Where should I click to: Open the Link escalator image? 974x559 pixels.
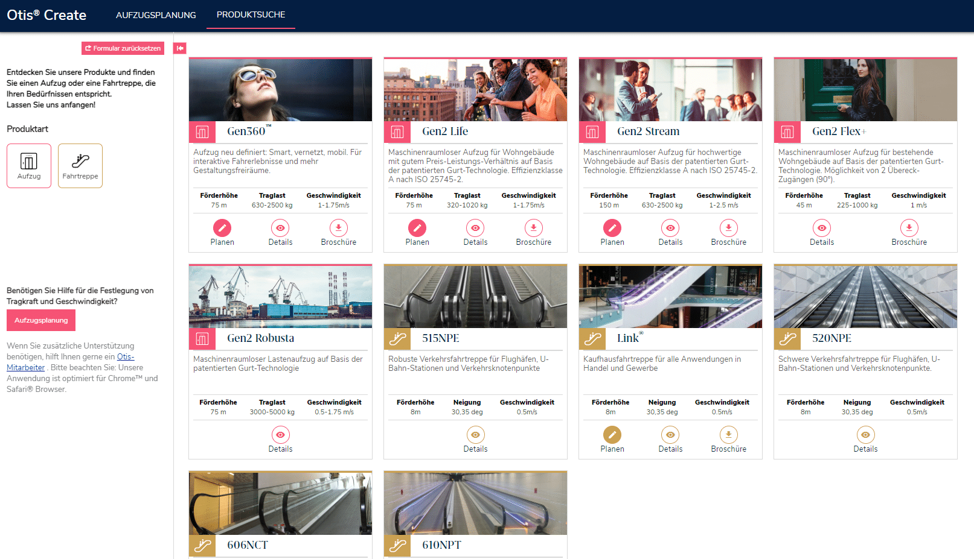click(670, 297)
